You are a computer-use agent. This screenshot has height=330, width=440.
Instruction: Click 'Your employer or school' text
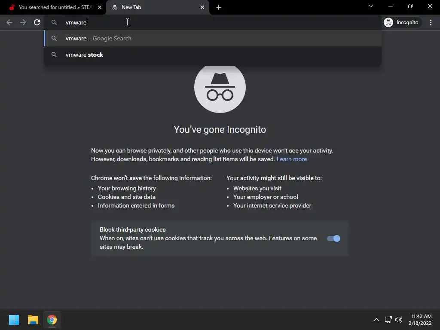click(x=266, y=197)
